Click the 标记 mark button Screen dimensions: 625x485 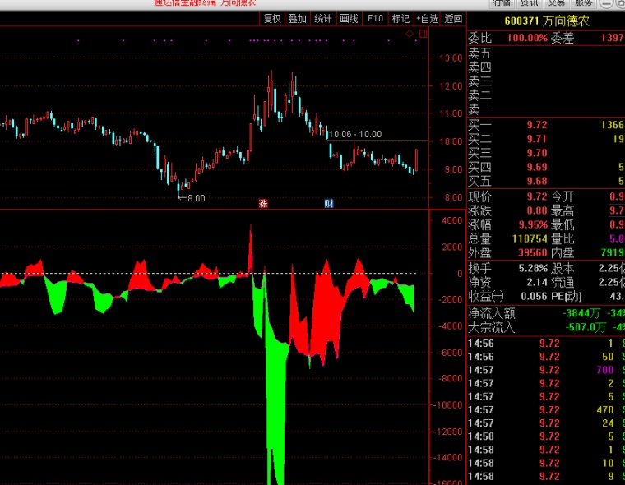pyautogui.click(x=400, y=19)
